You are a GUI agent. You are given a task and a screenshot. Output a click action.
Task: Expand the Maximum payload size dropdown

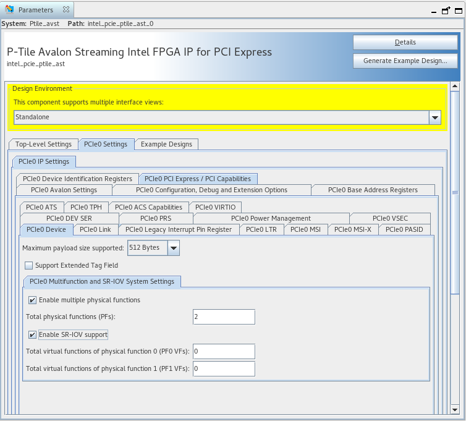tap(174, 249)
